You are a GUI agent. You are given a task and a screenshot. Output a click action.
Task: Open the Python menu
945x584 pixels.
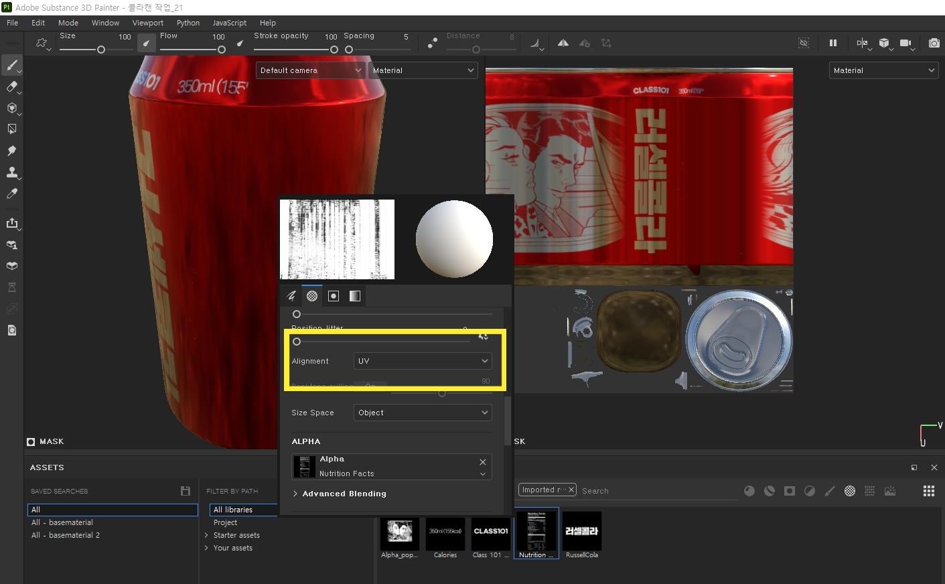tap(188, 23)
